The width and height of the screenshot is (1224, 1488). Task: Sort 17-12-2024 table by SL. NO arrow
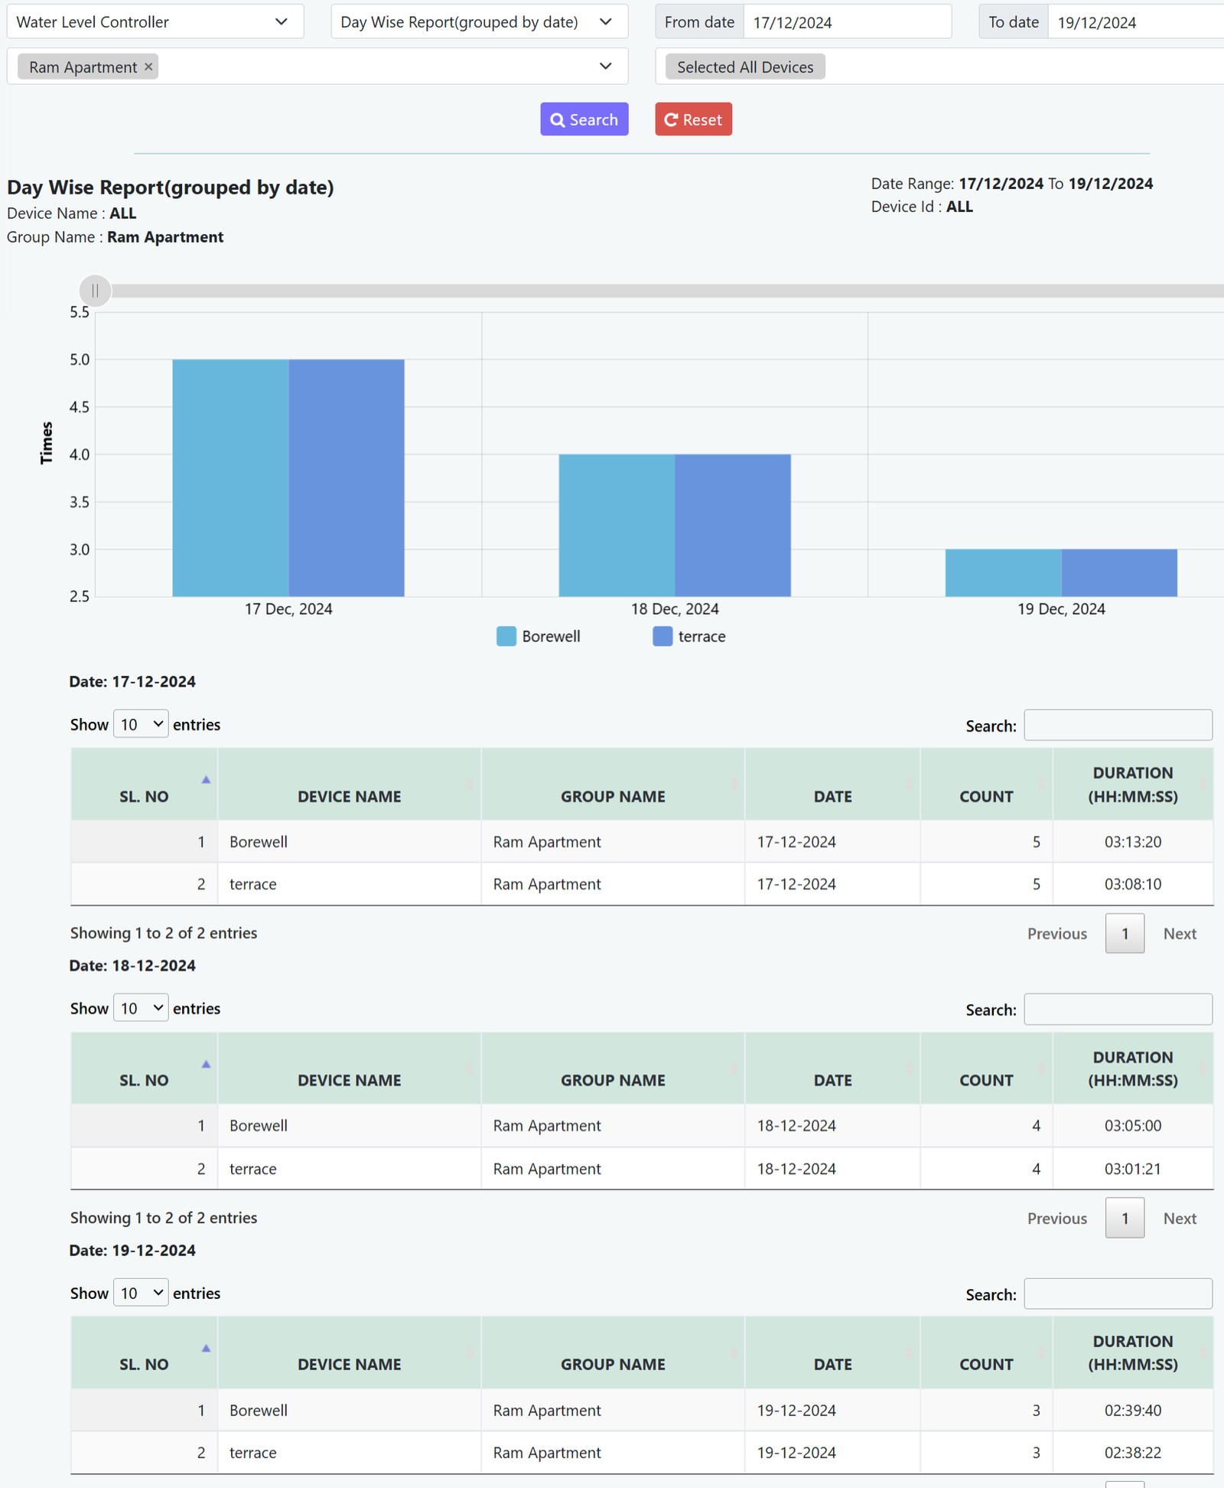(206, 780)
